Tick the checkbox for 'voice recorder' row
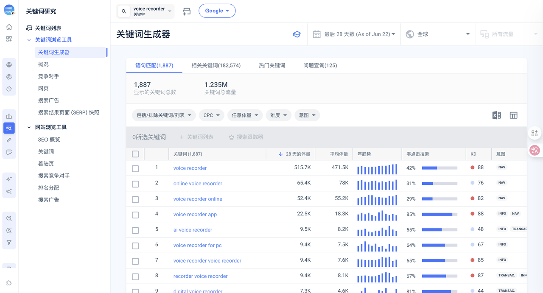The height and width of the screenshot is (293, 543). [135, 168]
